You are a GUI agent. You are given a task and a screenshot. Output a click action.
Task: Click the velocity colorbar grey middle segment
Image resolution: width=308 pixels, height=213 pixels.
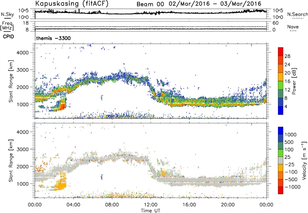(x=281, y=161)
